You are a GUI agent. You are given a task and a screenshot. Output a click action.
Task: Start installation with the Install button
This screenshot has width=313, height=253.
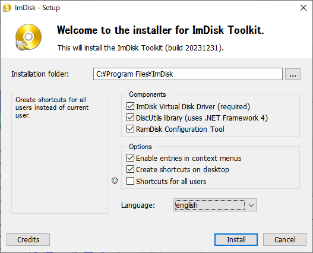coord(236,239)
